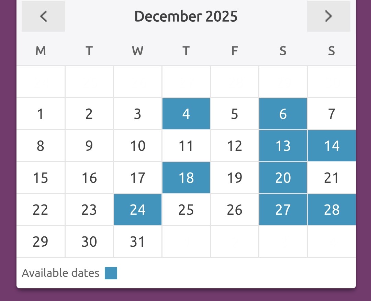Viewport: 371px width, 301px height.
Task: Go to previous month using left chevron
Action: [43, 16]
